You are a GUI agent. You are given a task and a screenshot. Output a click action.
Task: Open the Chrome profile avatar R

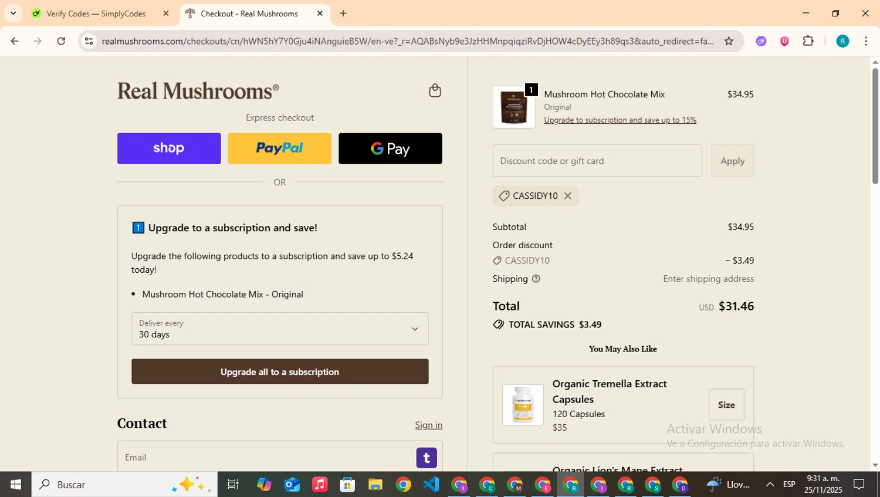tap(842, 41)
